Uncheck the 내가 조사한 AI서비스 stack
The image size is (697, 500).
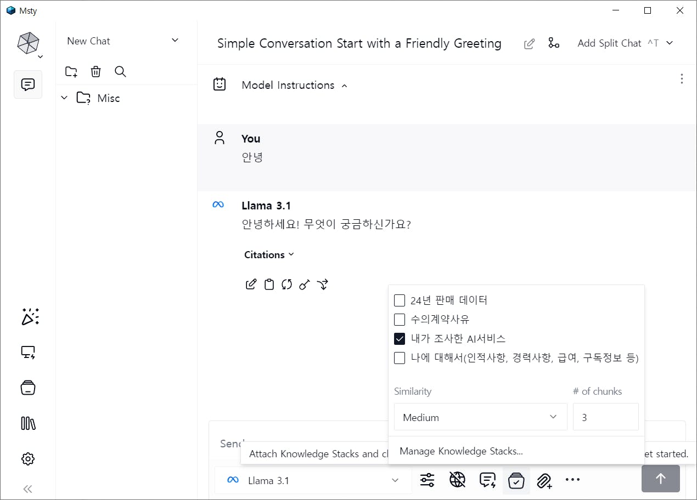[400, 339]
